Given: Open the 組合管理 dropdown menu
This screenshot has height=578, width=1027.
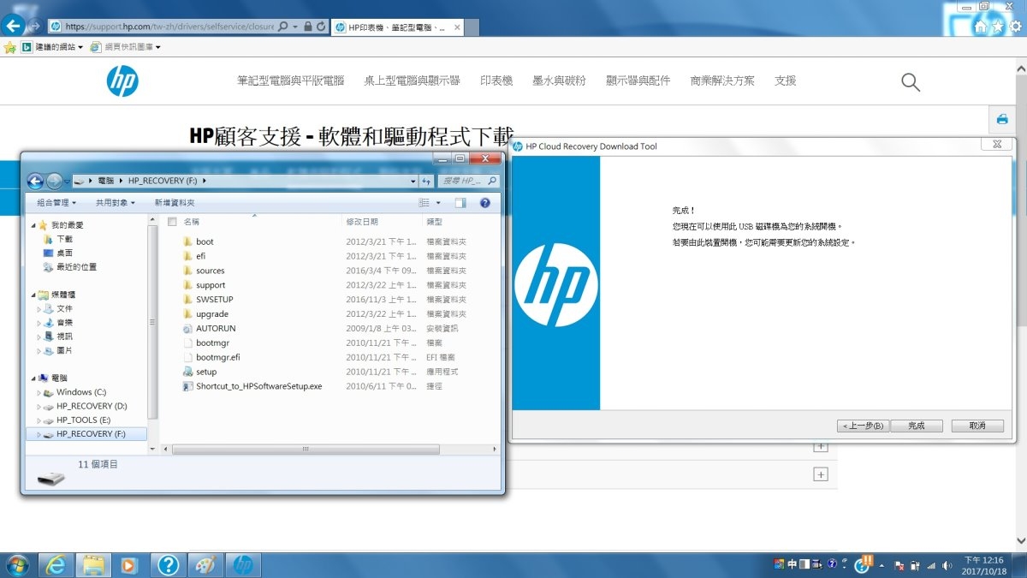Looking at the screenshot, I should (x=56, y=203).
